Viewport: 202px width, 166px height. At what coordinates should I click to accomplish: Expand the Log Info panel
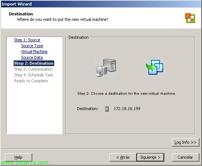point(186,142)
